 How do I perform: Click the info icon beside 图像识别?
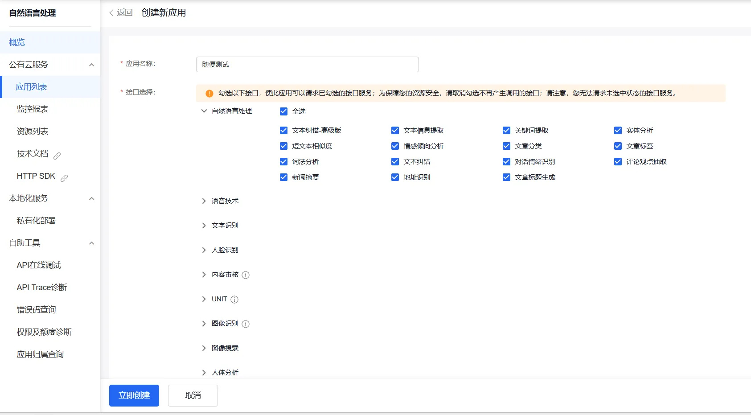coord(246,324)
